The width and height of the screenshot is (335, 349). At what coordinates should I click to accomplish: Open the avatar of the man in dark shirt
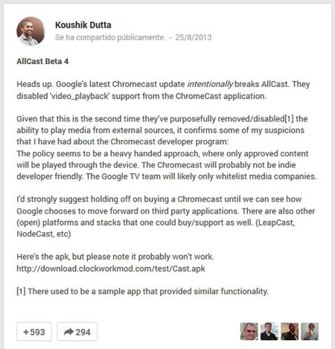click(269, 331)
